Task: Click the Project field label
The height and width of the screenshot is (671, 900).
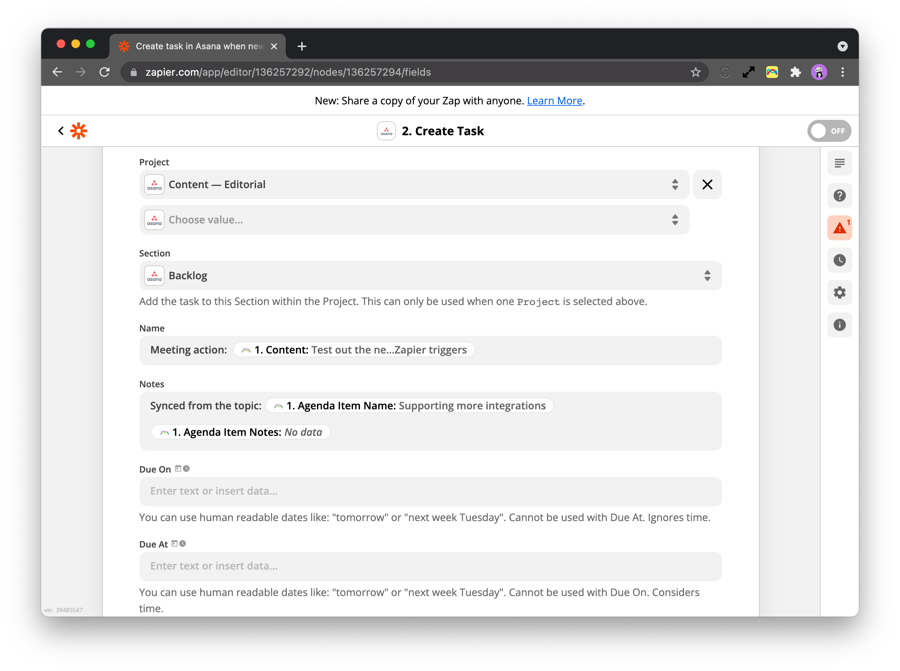Action: [154, 162]
